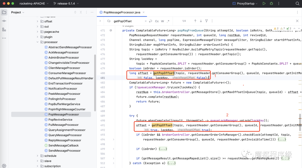The image size is (302, 168).
Task: Open Search Everywhere magnifier
Action: [x=297, y=3]
